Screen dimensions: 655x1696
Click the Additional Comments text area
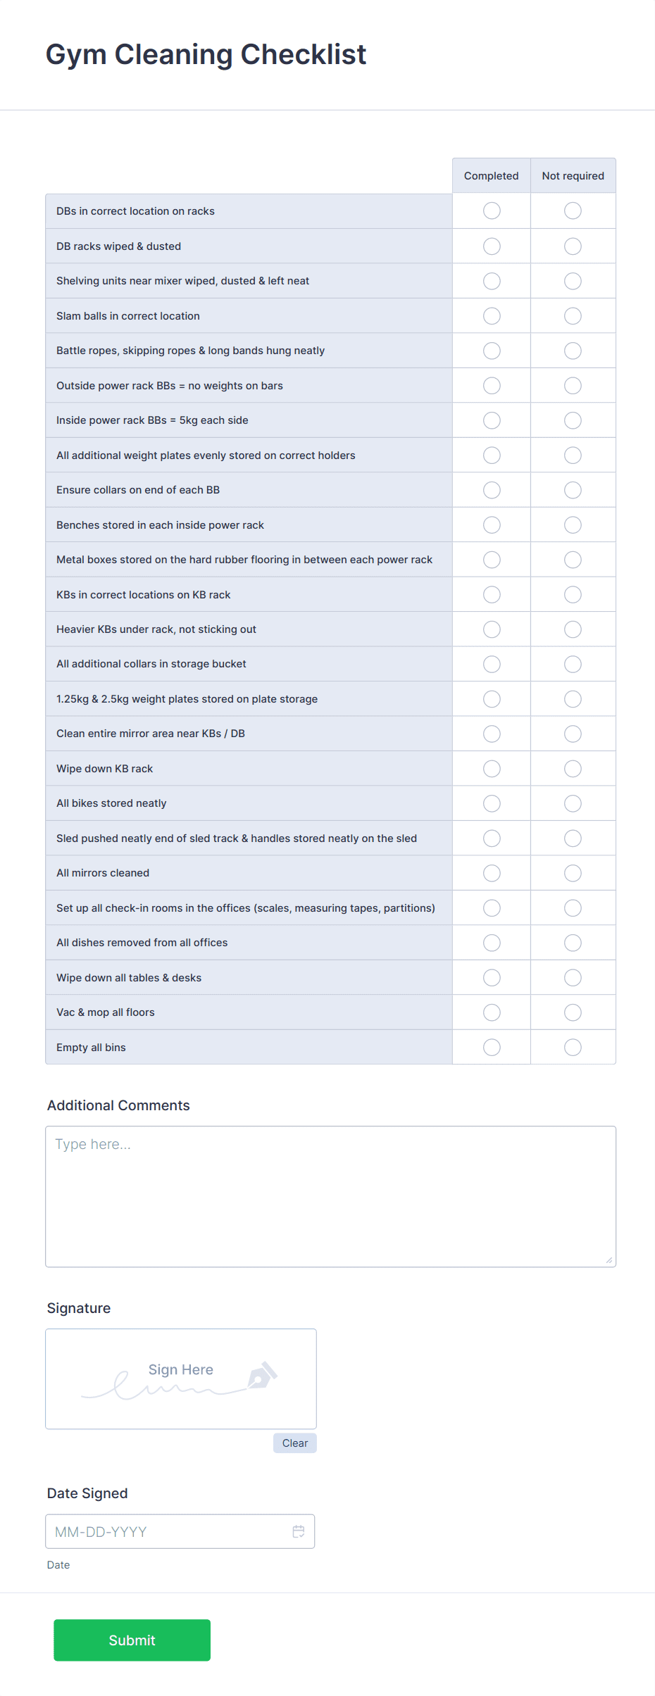pyautogui.click(x=330, y=1190)
